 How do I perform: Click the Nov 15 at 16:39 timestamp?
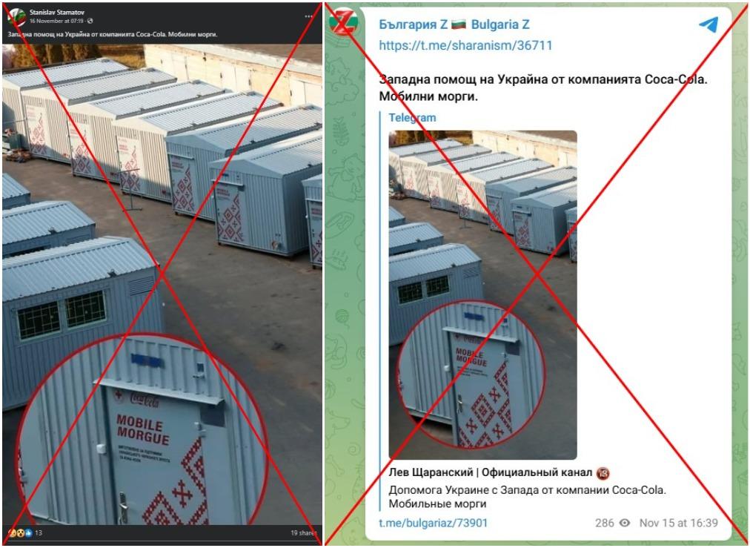[x=679, y=523]
